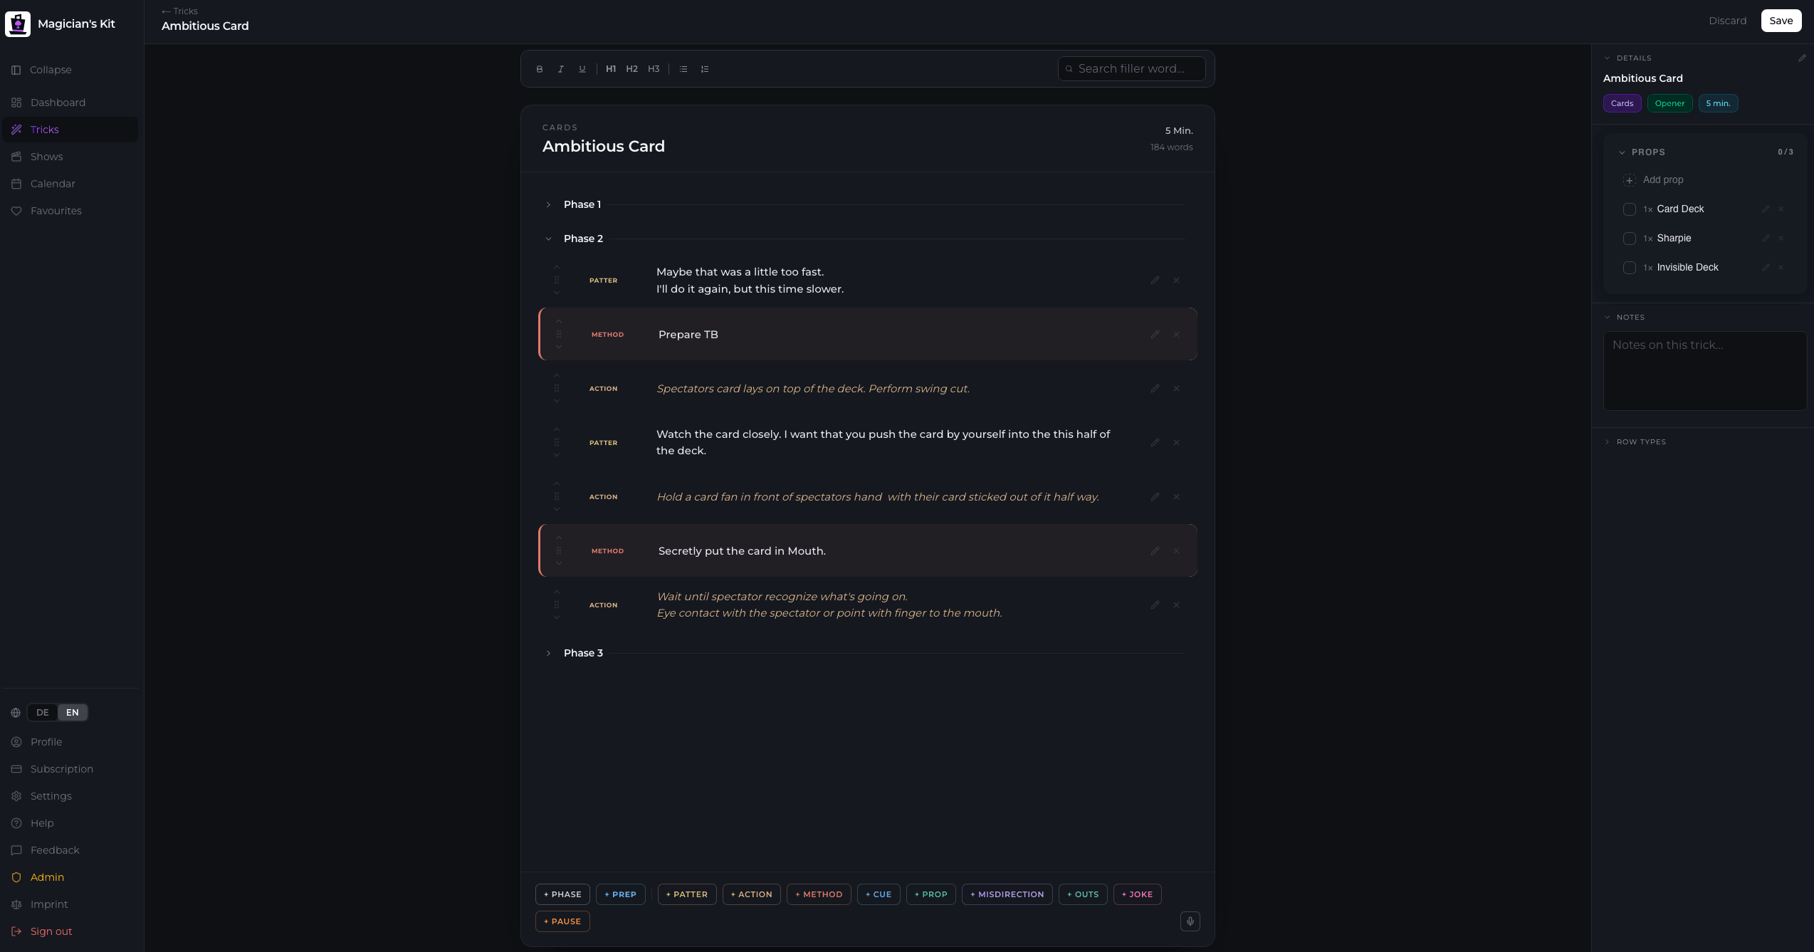Add a Pause row
Viewport: 1814px width, 952px height.
coord(562,921)
